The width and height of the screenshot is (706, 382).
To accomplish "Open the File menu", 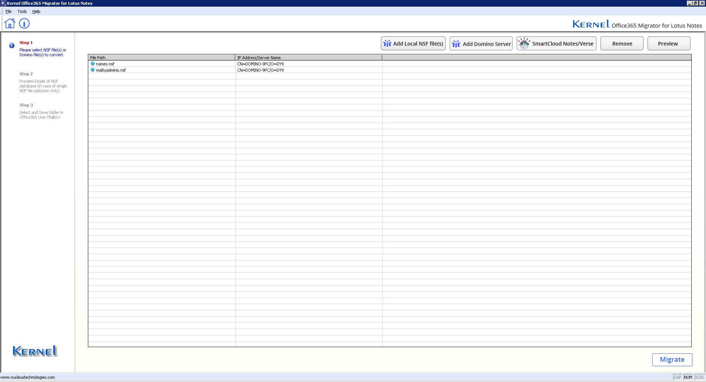I will click(x=8, y=11).
